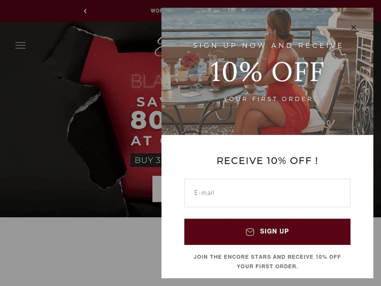The height and width of the screenshot is (286, 381).
Task: Click gray overlay area below the banner
Action: (80, 251)
